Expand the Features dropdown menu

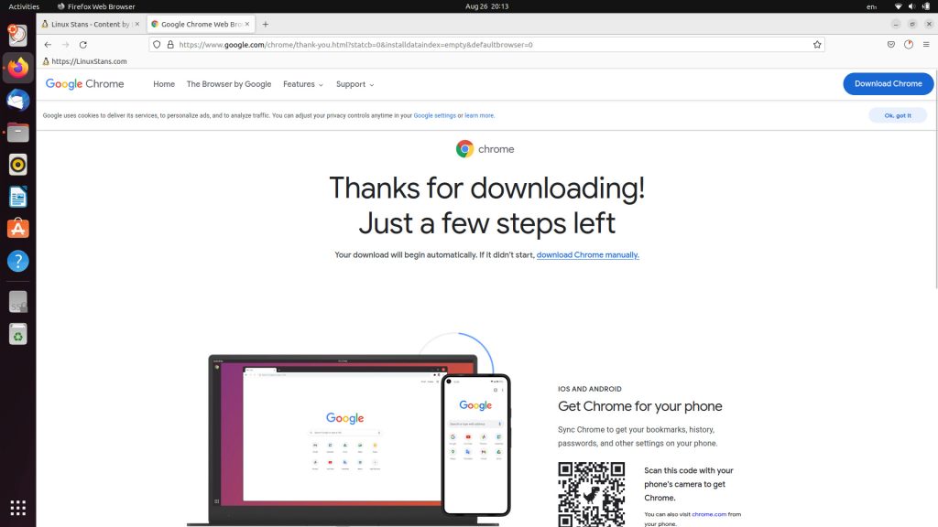tap(303, 84)
